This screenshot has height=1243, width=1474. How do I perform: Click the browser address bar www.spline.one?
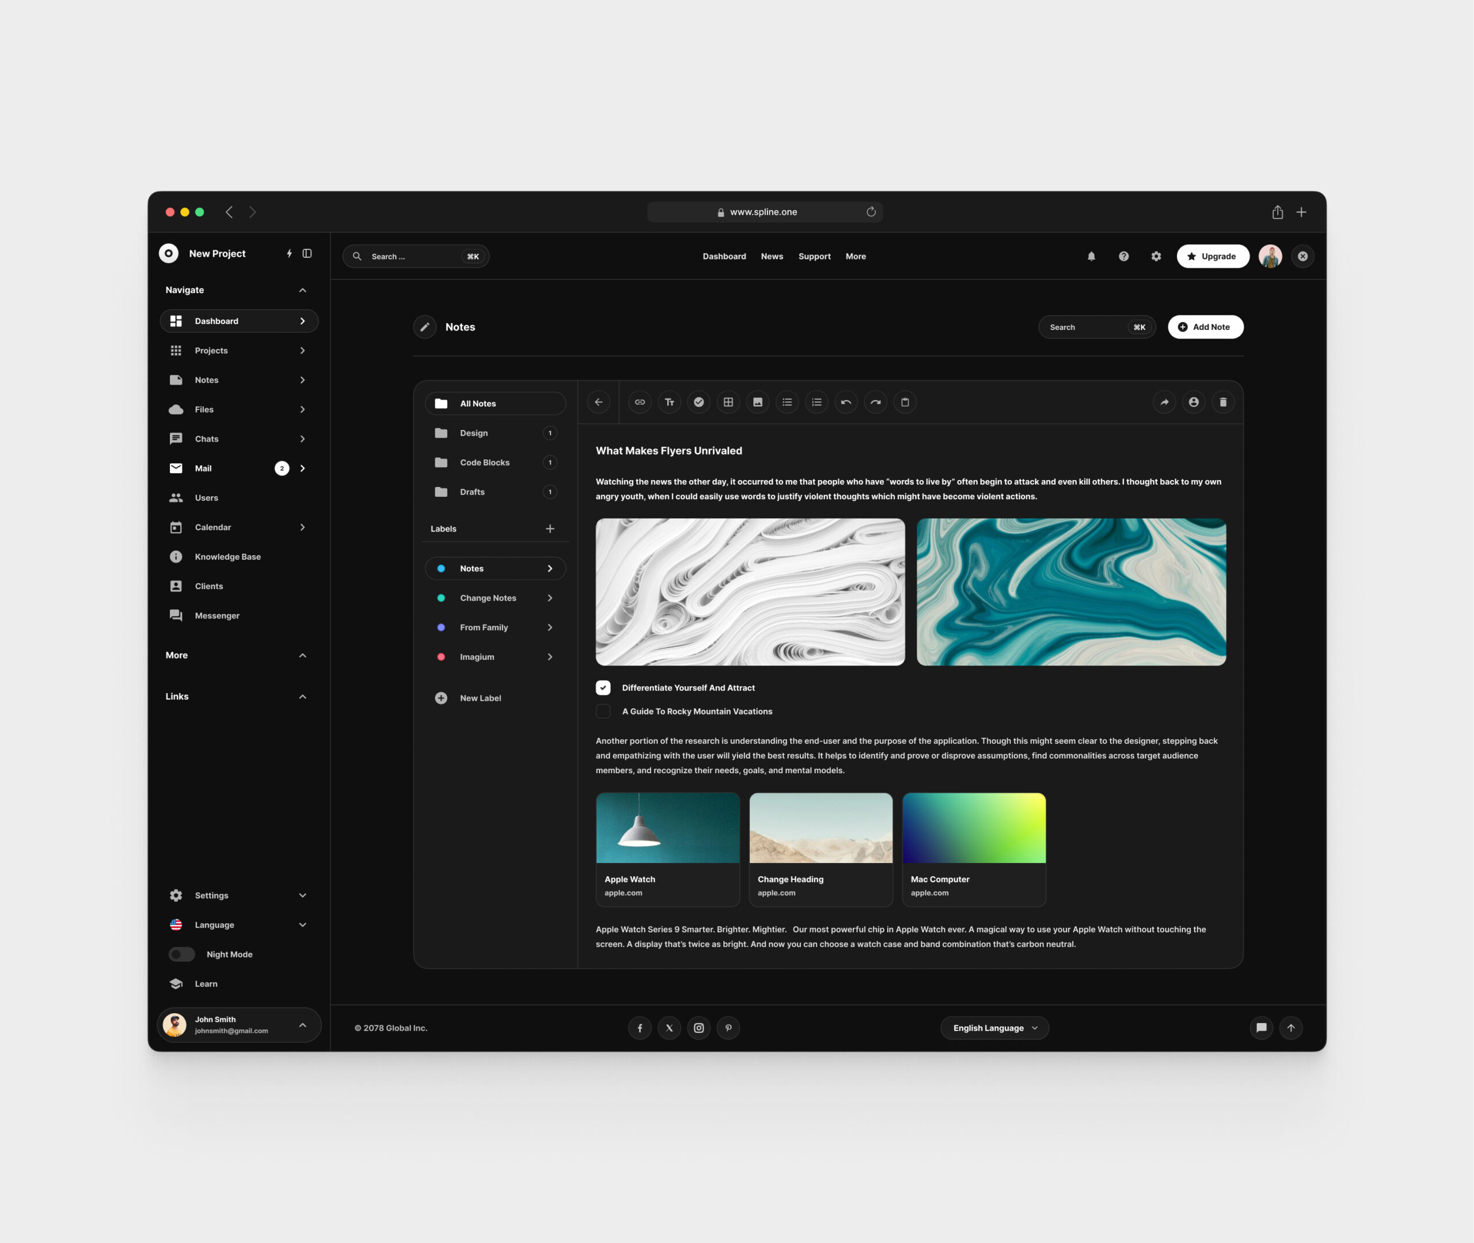765,212
